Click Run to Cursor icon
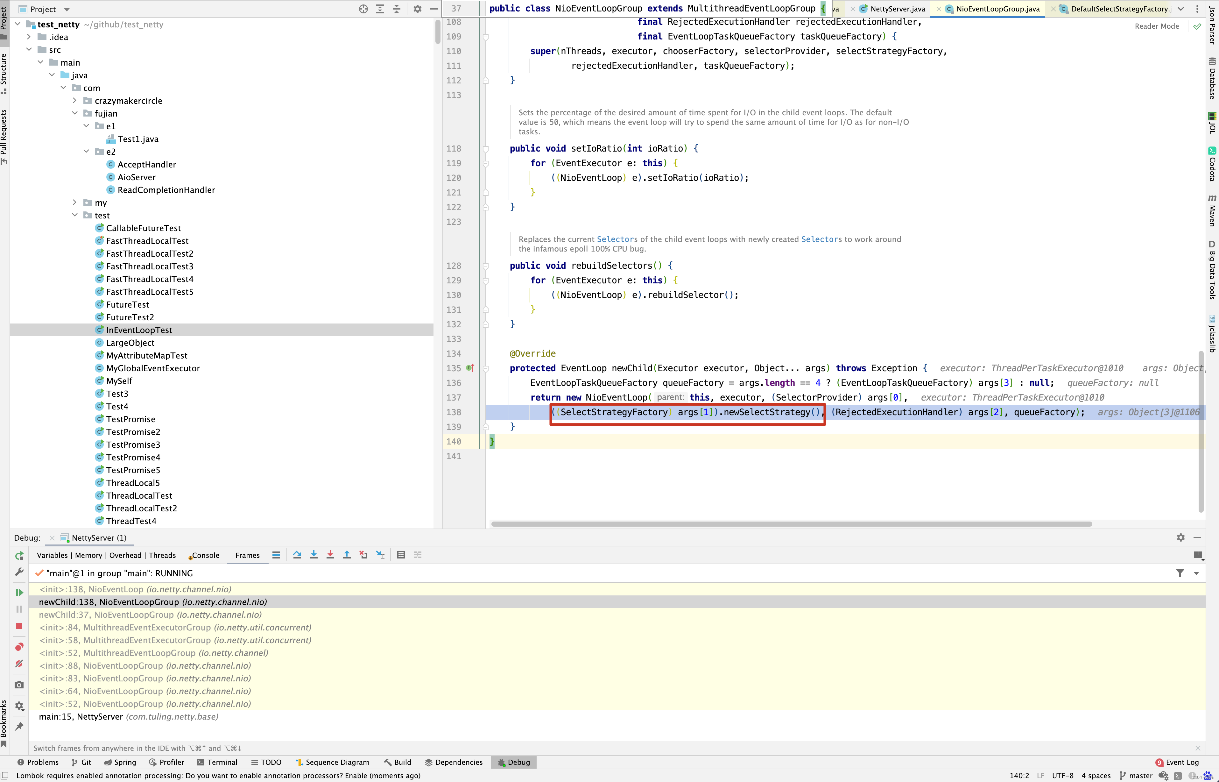 [x=380, y=555]
